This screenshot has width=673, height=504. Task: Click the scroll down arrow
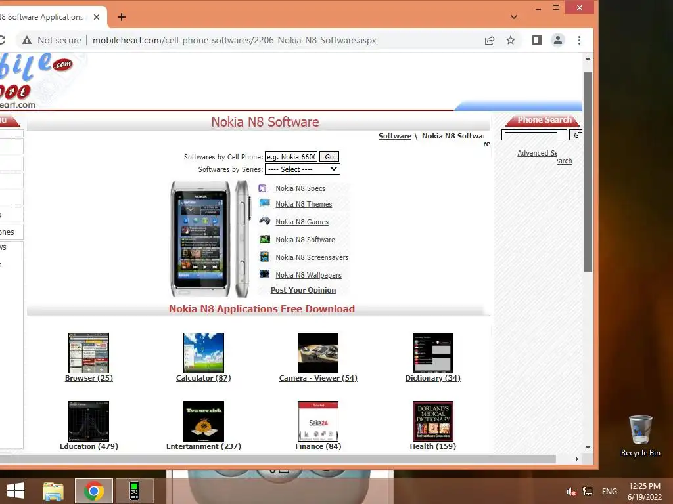coord(588,448)
